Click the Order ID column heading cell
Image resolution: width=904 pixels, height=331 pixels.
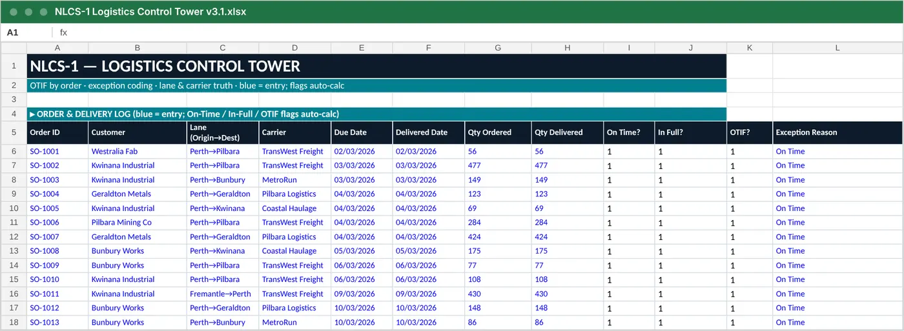point(57,132)
